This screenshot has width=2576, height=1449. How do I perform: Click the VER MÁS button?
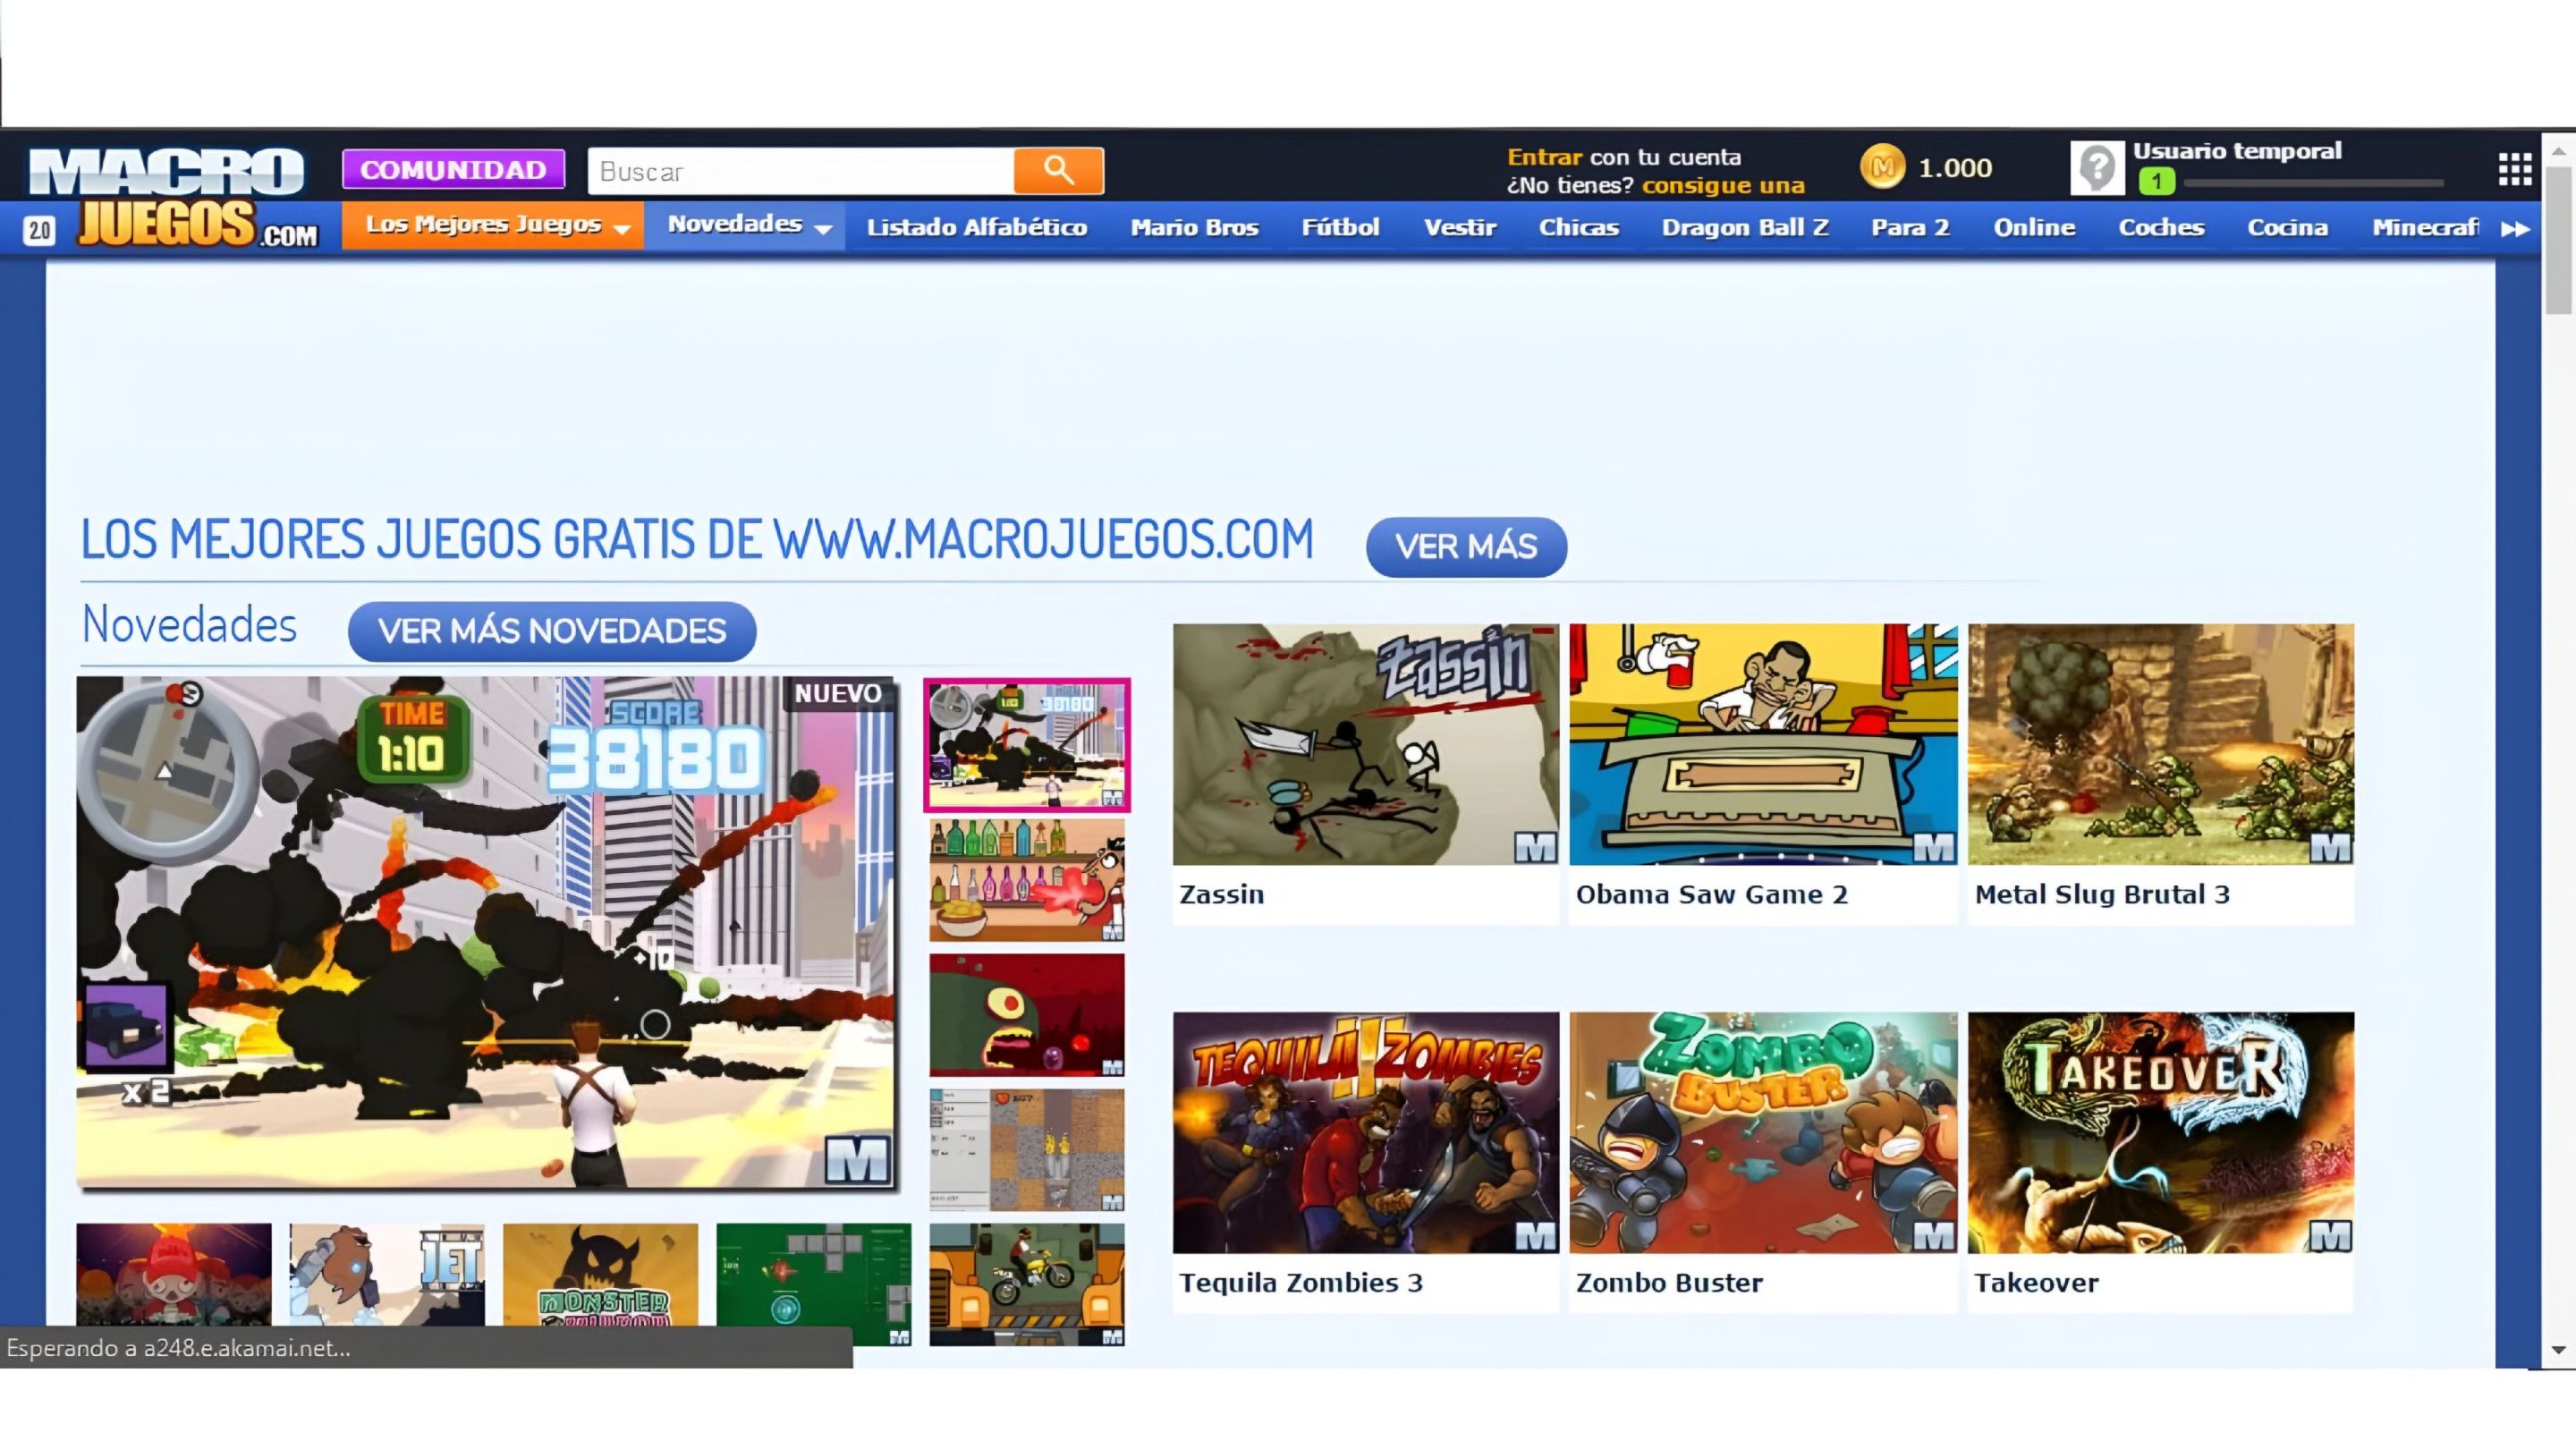(1466, 546)
